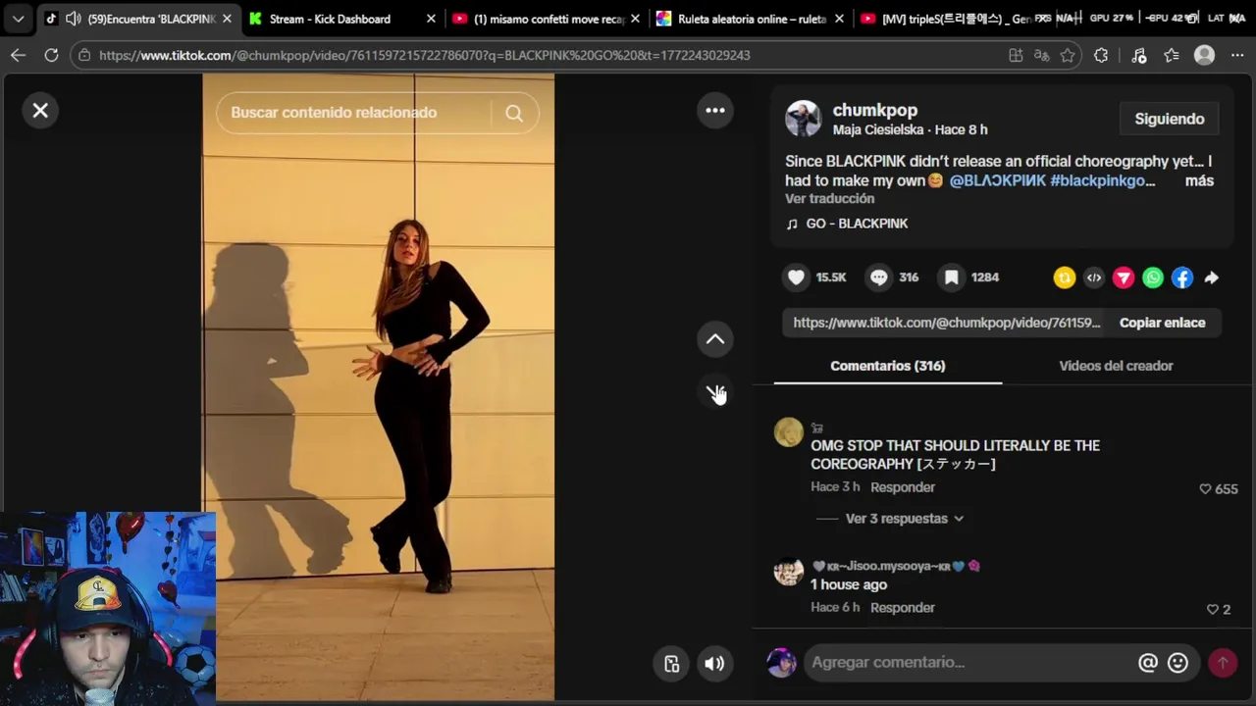Open browser extensions puzzle icon
Image resolution: width=1256 pixels, height=706 pixels.
[1101, 55]
